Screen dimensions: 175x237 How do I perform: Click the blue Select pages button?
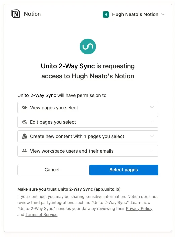tap(124, 170)
